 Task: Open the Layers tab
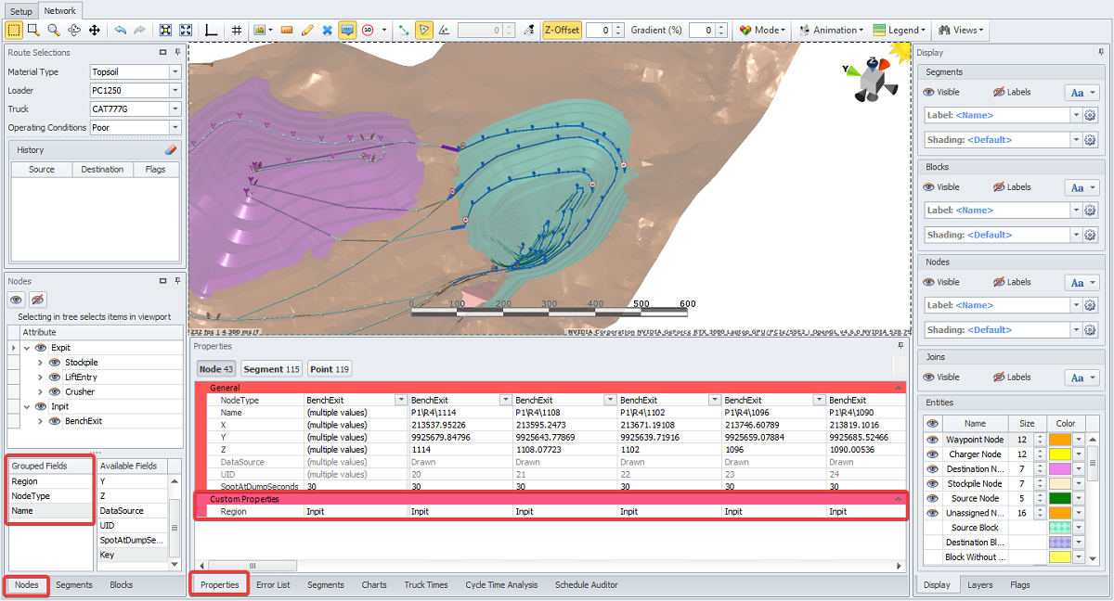point(979,585)
